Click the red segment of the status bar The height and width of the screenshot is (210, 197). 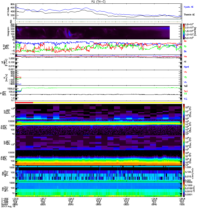click(24, 102)
